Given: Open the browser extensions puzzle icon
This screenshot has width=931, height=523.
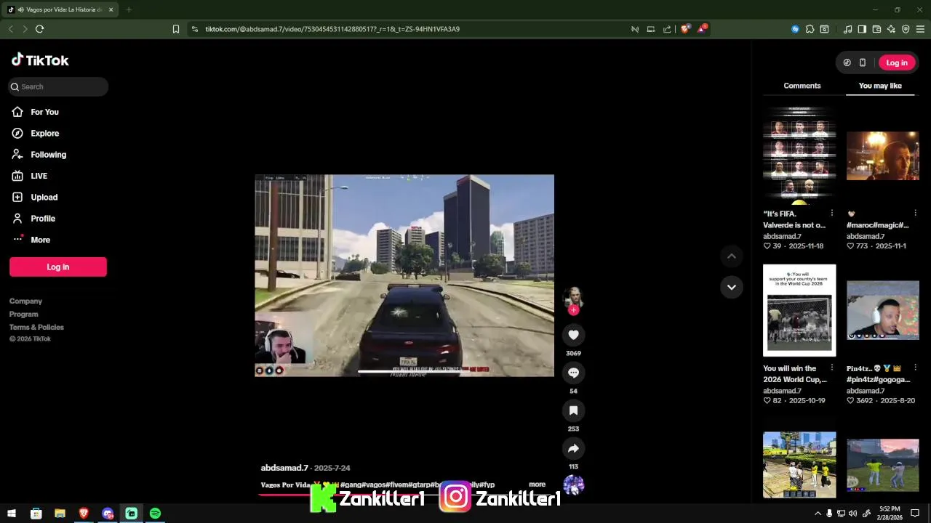Looking at the screenshot, I should (810, 29).
